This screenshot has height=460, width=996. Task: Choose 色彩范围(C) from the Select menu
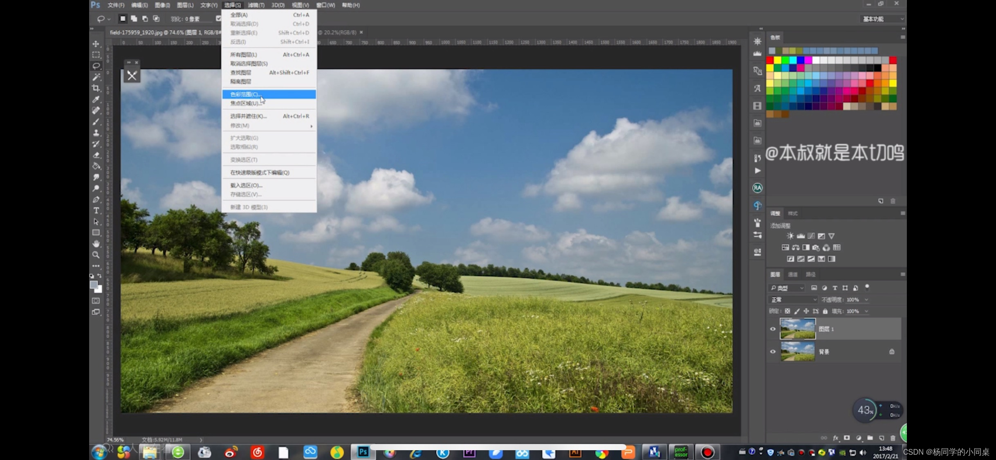(x=269, y=94)
